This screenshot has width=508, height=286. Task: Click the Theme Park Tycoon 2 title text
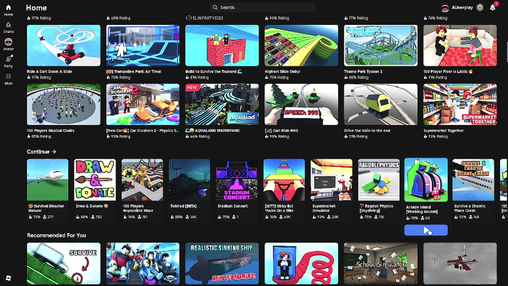click(363, 71)
